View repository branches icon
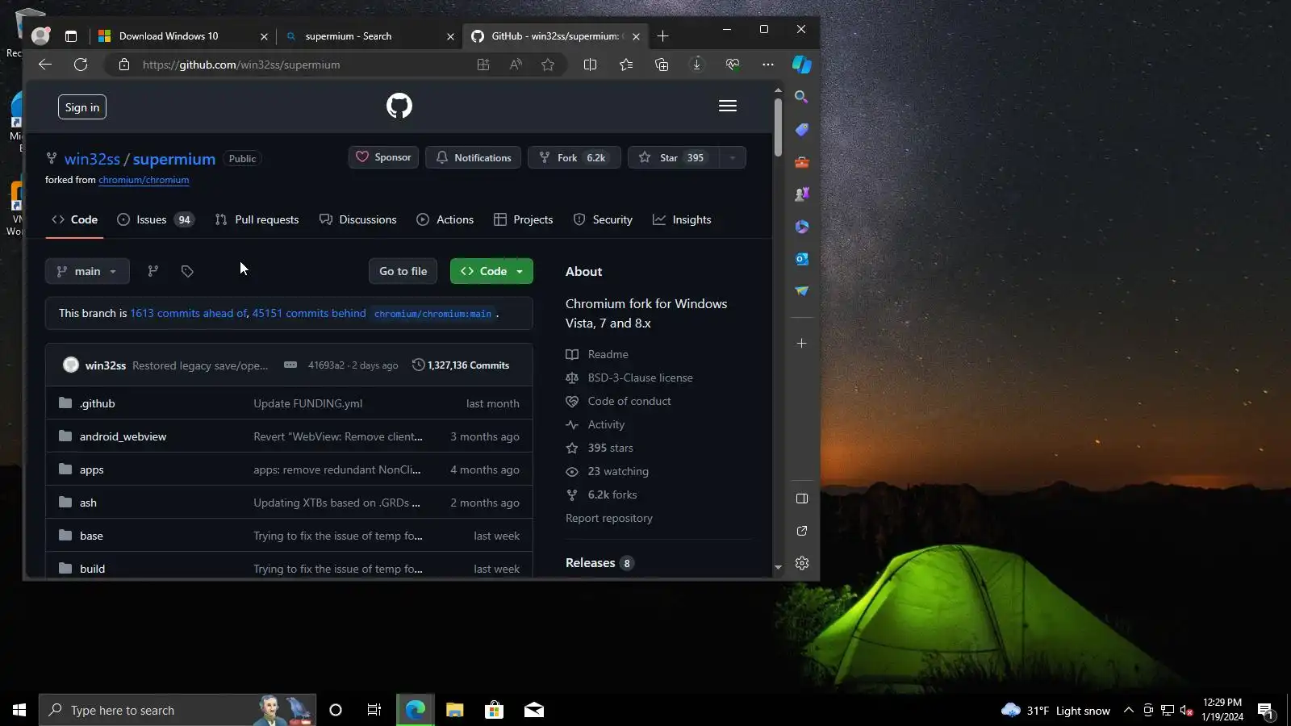This screenshot has width=1291, height=726. pos(153,271)
